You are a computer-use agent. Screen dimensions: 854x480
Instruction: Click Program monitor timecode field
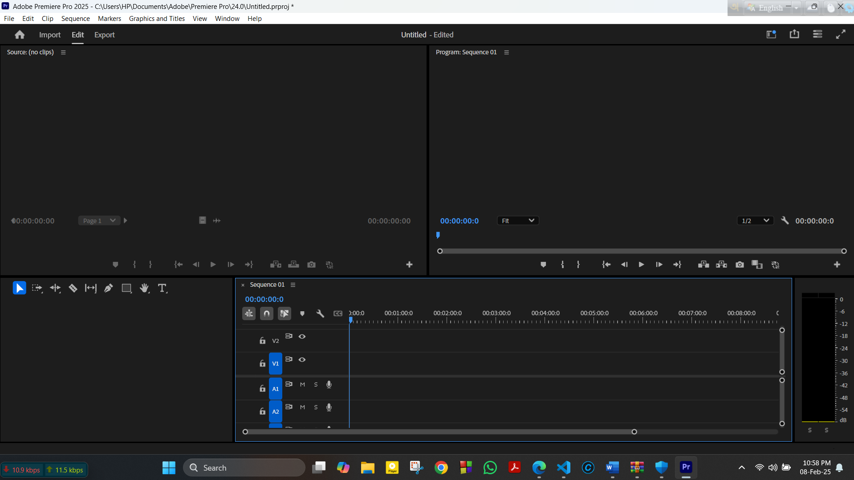459,220
